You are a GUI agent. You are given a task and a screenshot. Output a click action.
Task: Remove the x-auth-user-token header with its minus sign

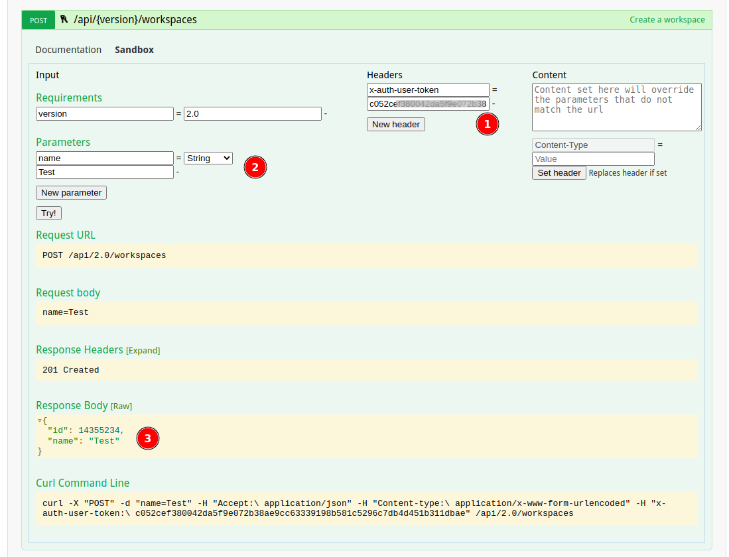tap(494, 103)
